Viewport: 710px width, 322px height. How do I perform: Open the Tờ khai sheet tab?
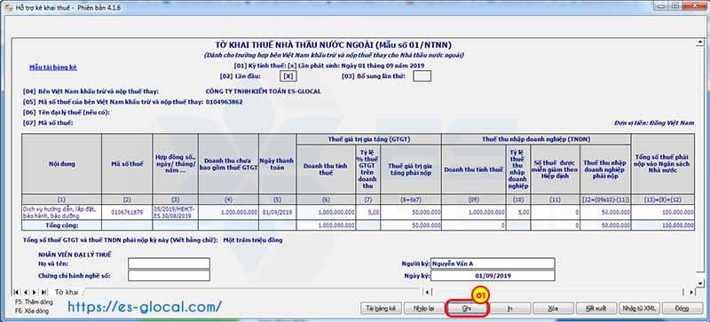[x=67, y=292]
